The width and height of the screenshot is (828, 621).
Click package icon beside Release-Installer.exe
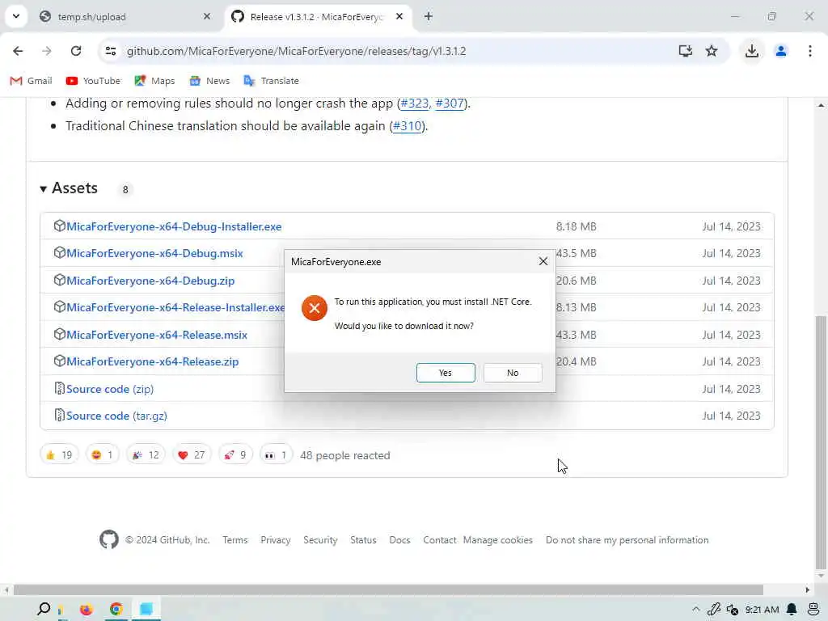click(59, 306)
